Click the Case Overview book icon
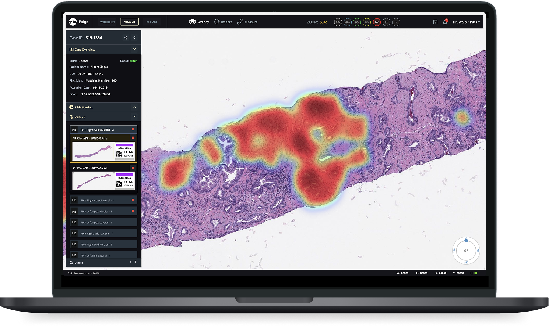 tap(71, 50)
